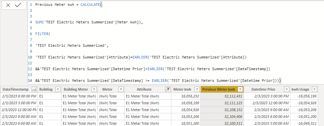Commit the formula with the checkmark icon
The image size is (324, 126).
18,5
